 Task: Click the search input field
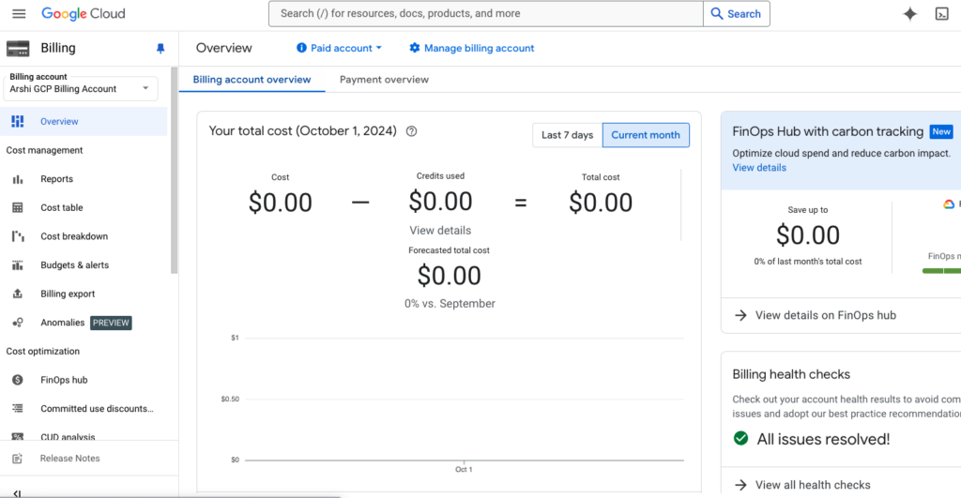(x=486, y=13)
